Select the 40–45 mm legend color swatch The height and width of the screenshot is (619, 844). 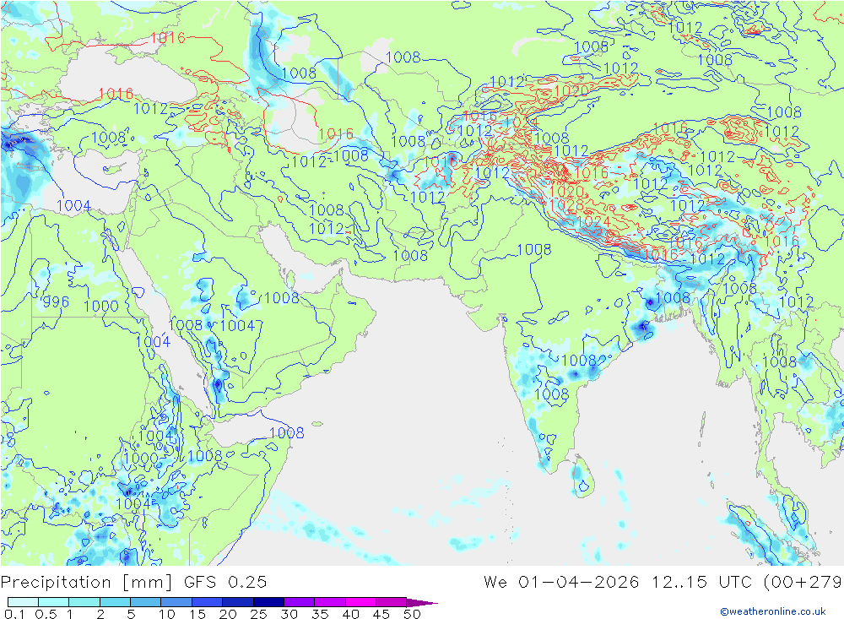360,602
